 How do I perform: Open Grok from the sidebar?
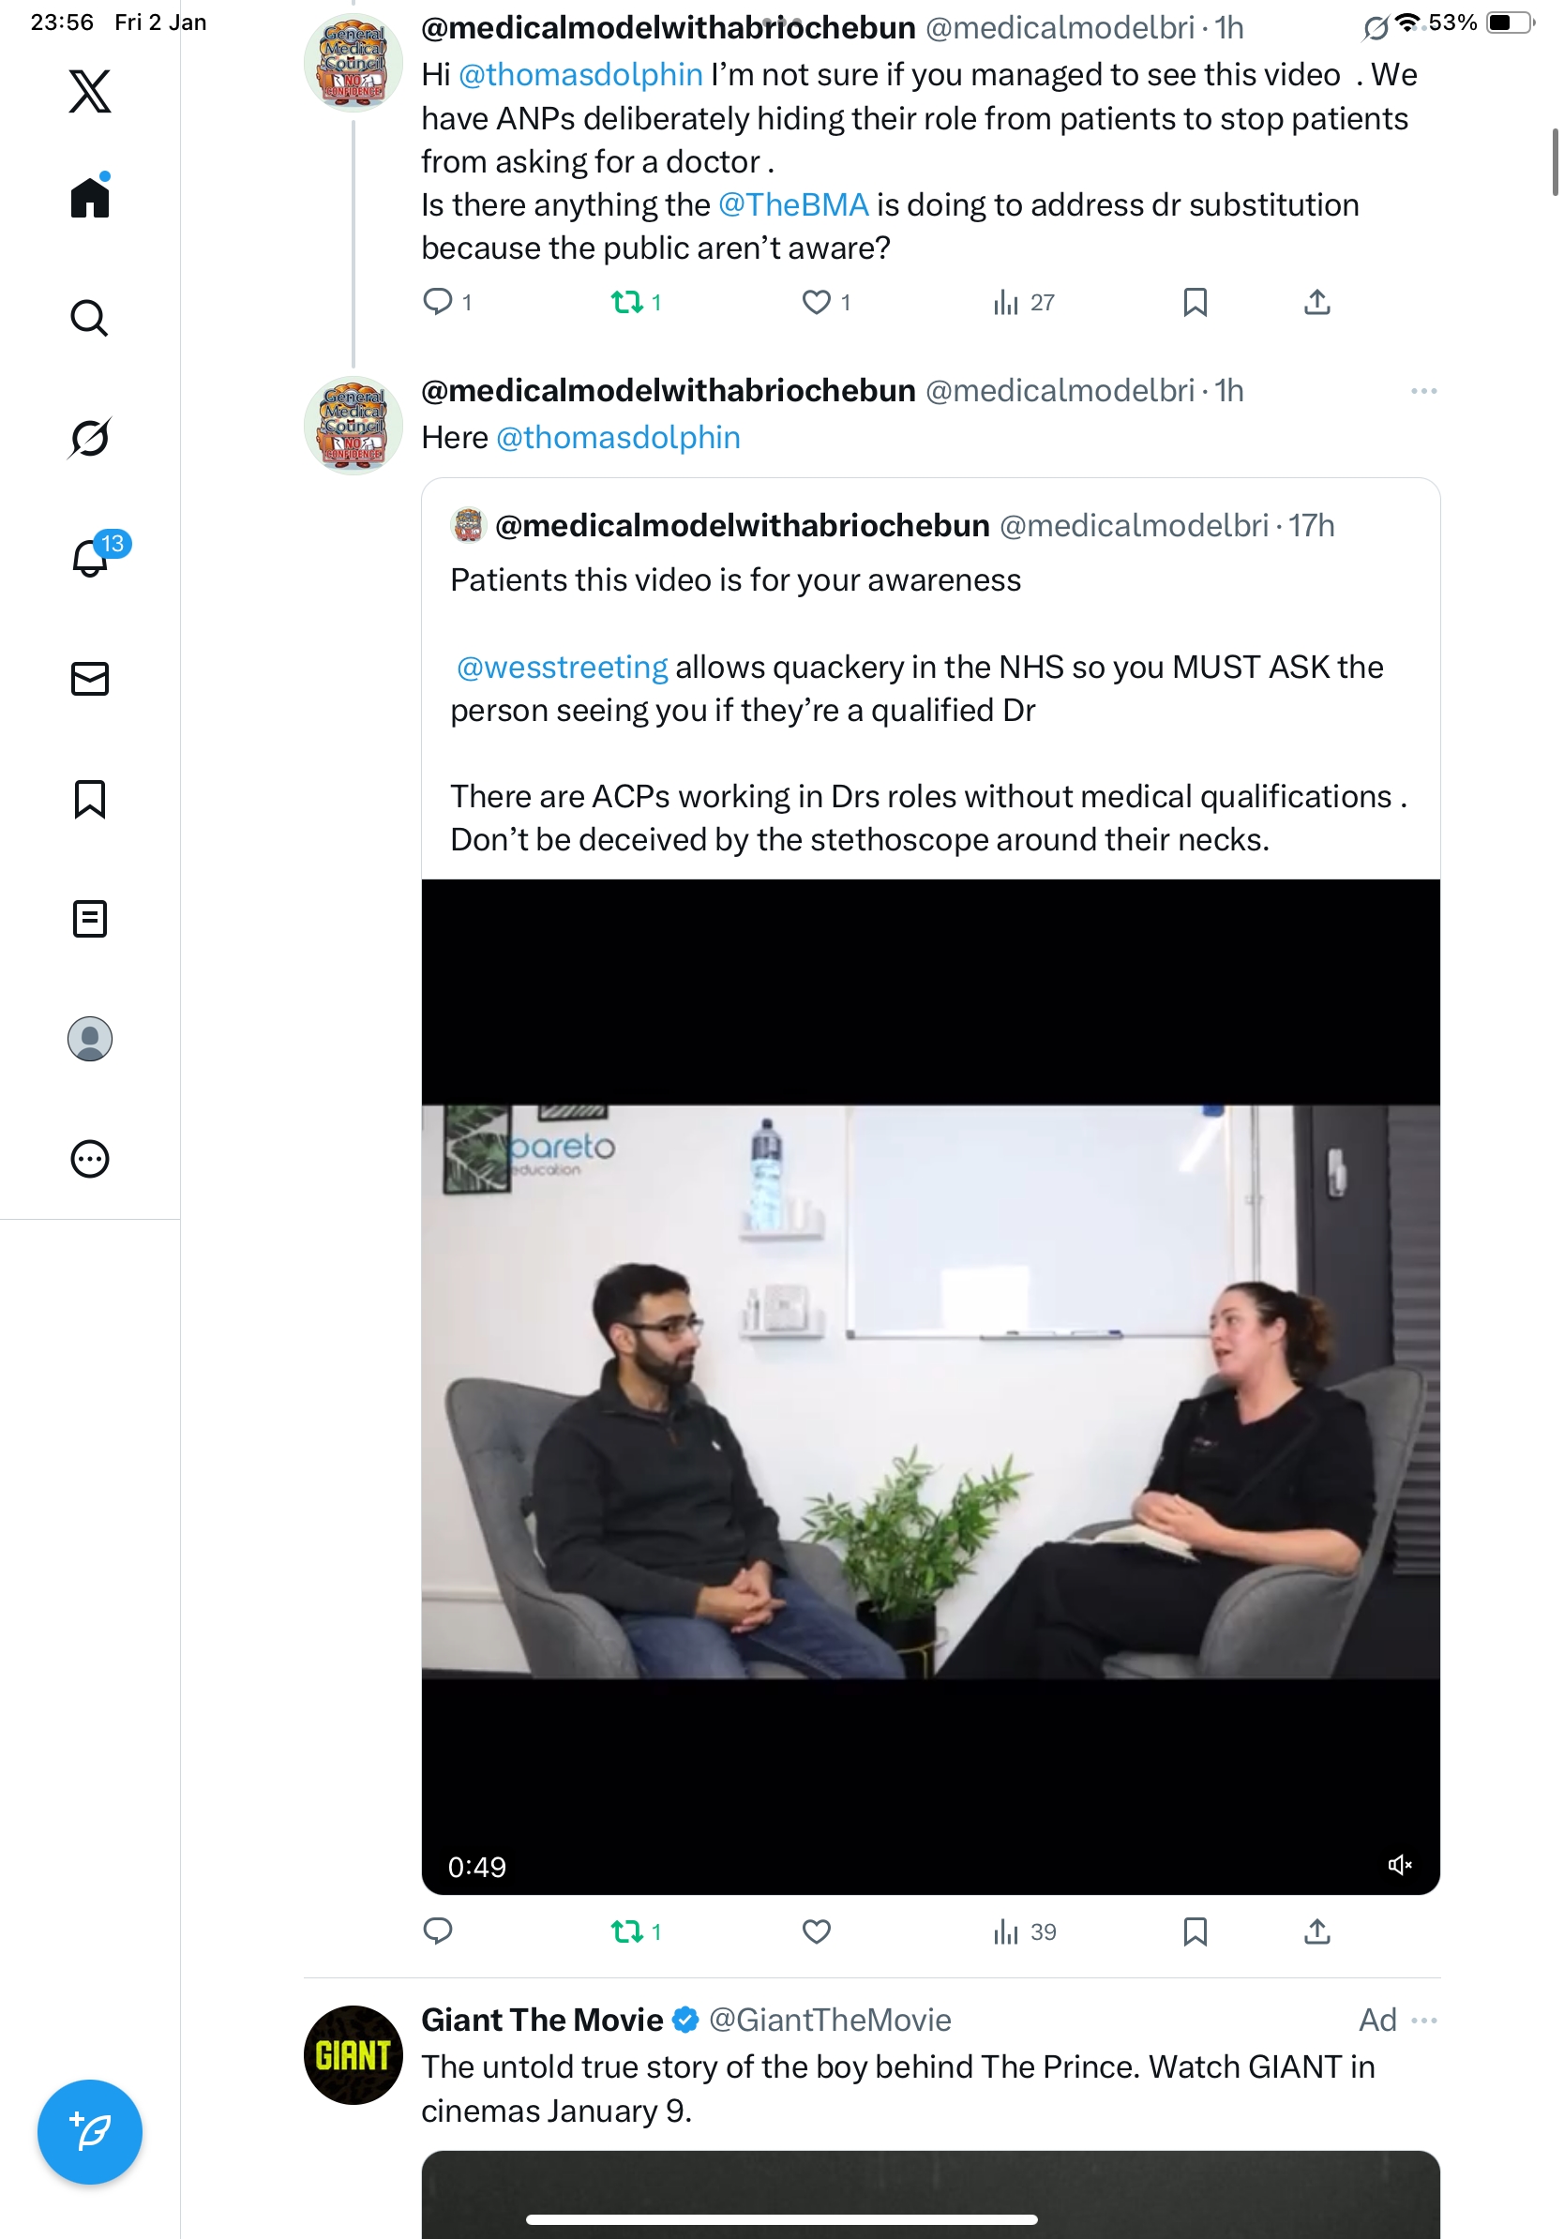90,437
